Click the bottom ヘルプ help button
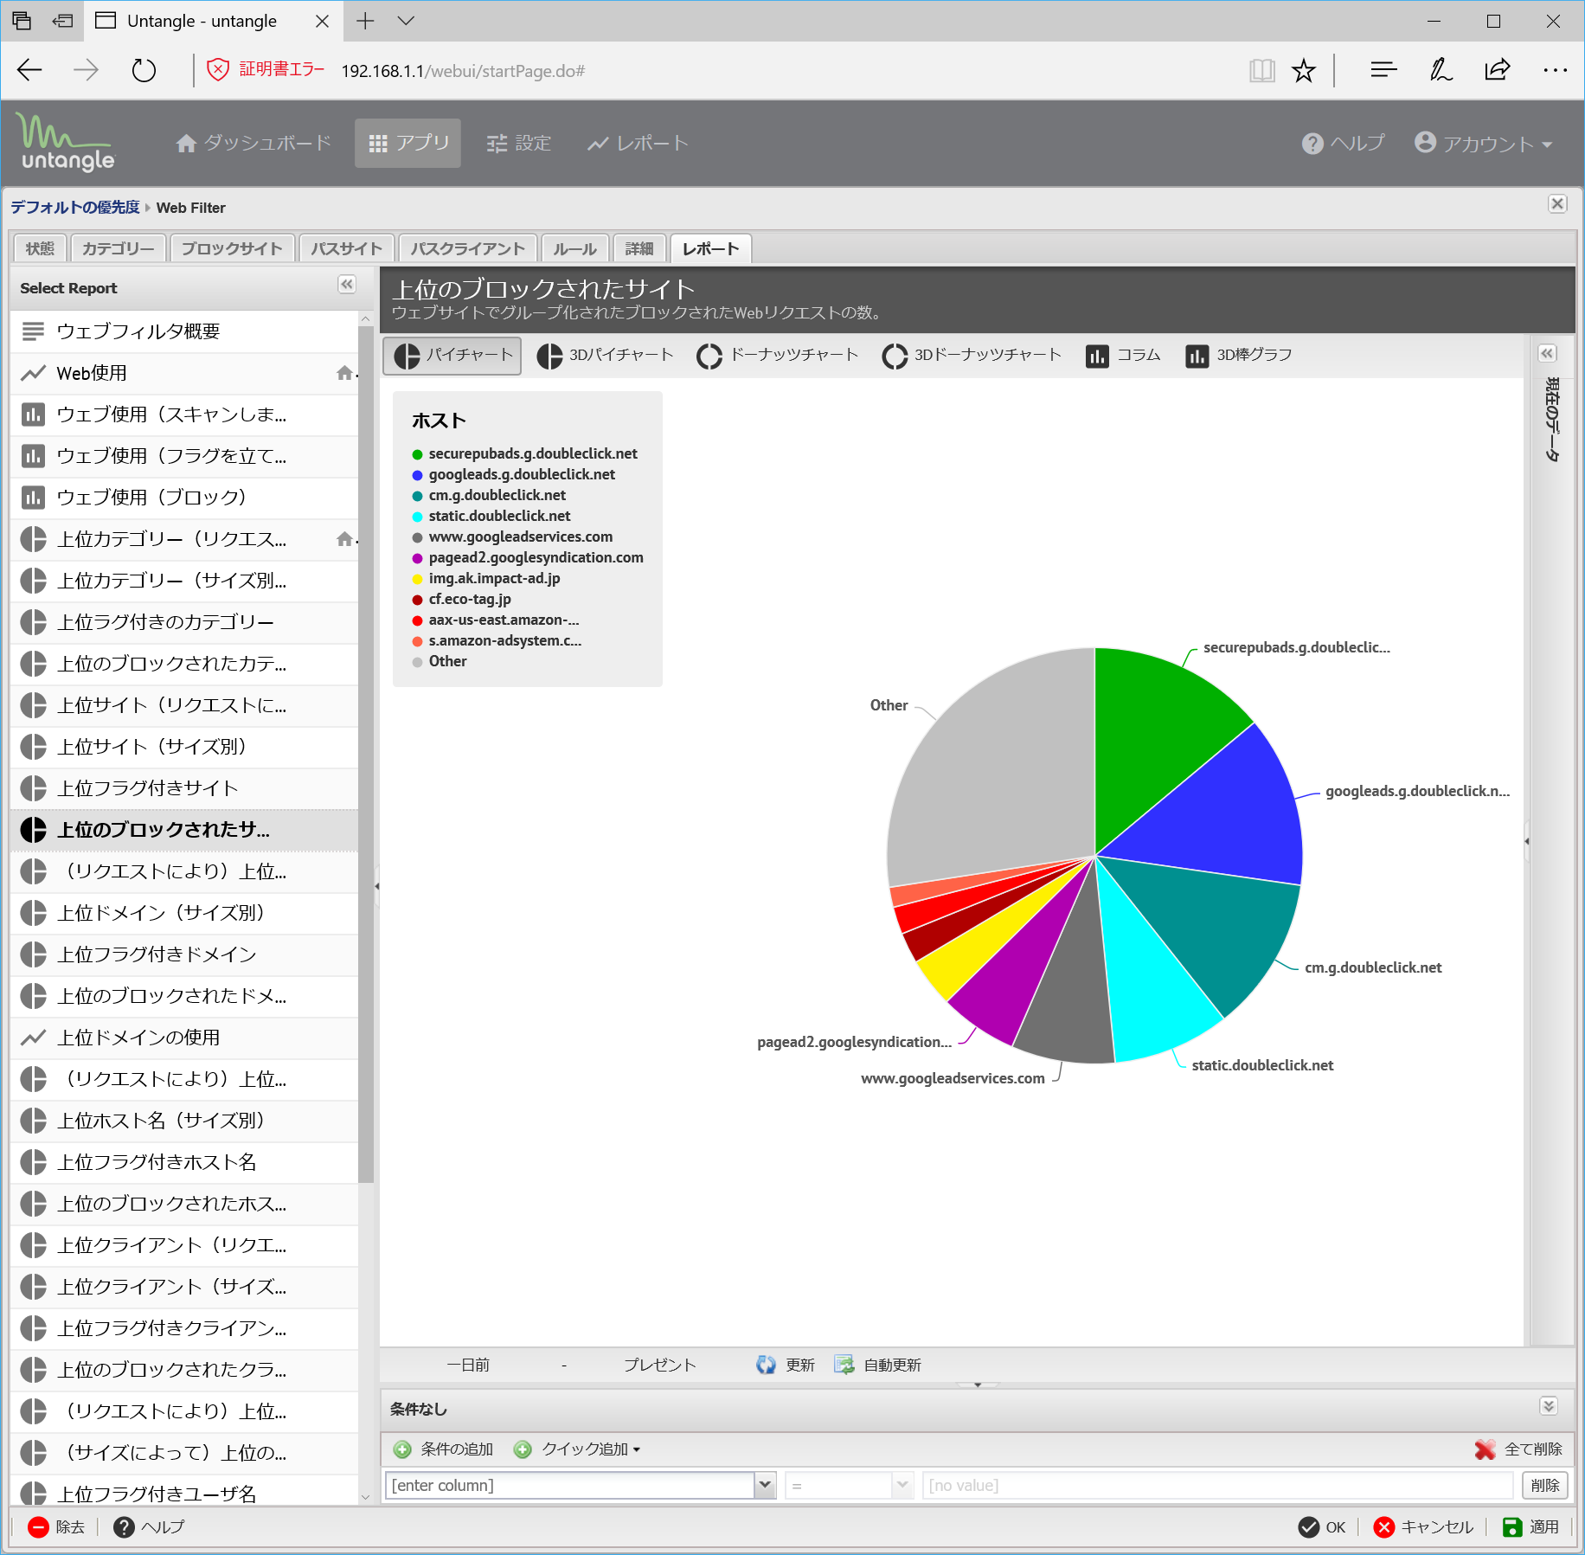Screen dimensions: 1585x1555 tap(149, 1527)
